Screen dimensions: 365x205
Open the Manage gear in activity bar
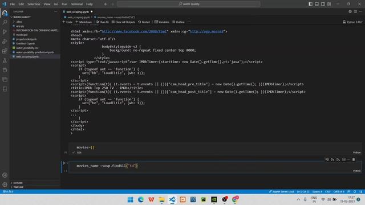[5, 184]
